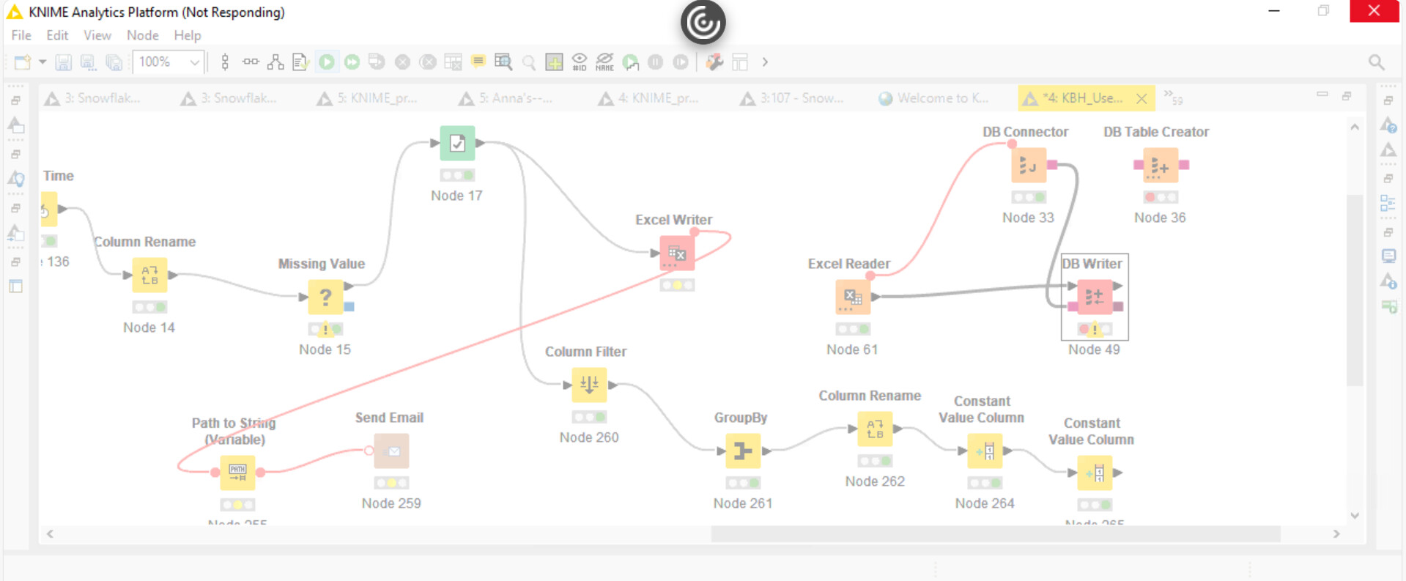Image resolution: width=1406 pixels, height=581 pixels.
Task: Cancel the selected node execution
Action: pos(402,62)
